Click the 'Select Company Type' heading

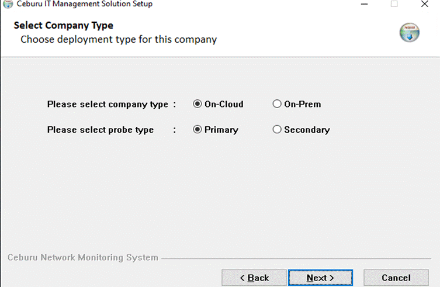(x=64, y=25)
